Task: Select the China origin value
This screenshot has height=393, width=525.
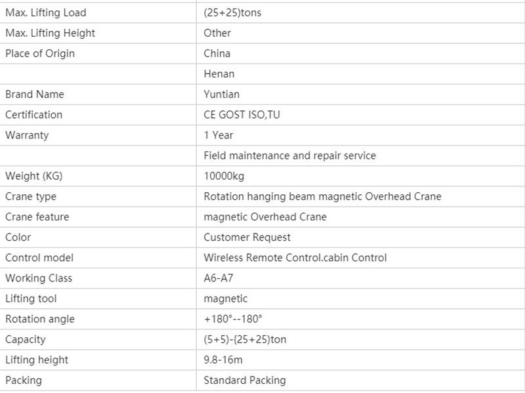Action: click(217, 54)
